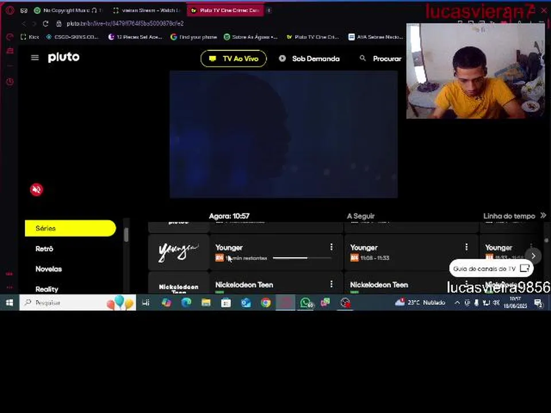Select the TV Ao Vivo tab
This screenshot has height=413, width=551.
coord(234,59)
